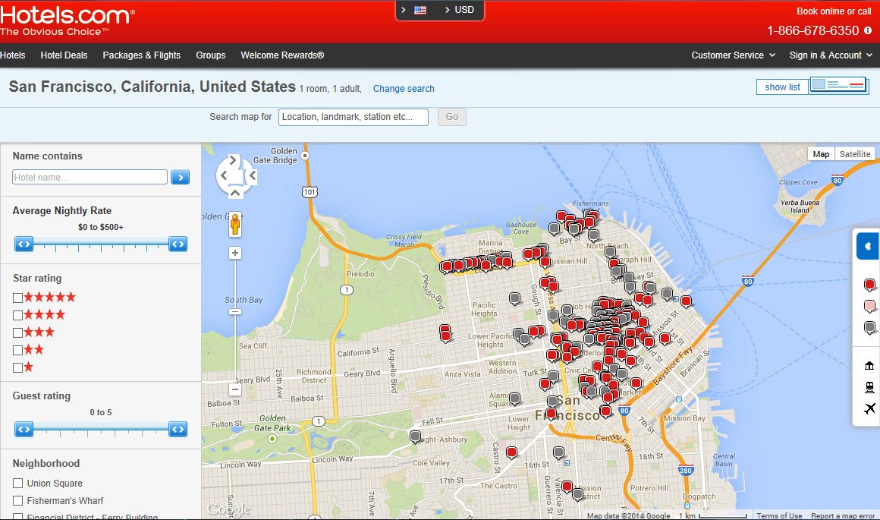Switch to the Satellite view tab
The image size is (880, 520).
tap(855, 154)
